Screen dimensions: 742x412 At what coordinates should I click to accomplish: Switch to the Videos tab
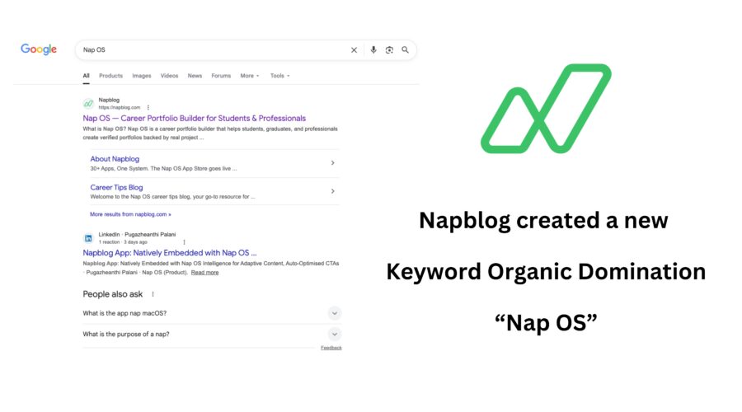pos(169,76)
